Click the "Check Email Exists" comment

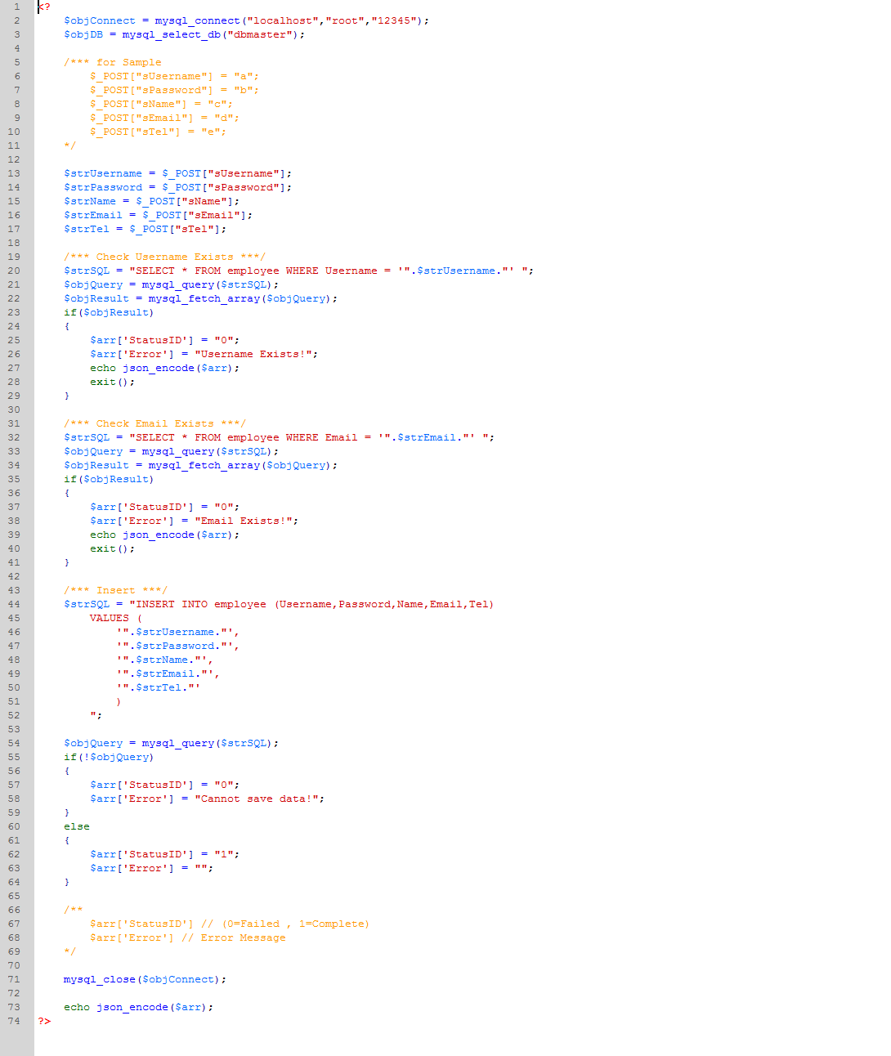(x=154, y=423)
